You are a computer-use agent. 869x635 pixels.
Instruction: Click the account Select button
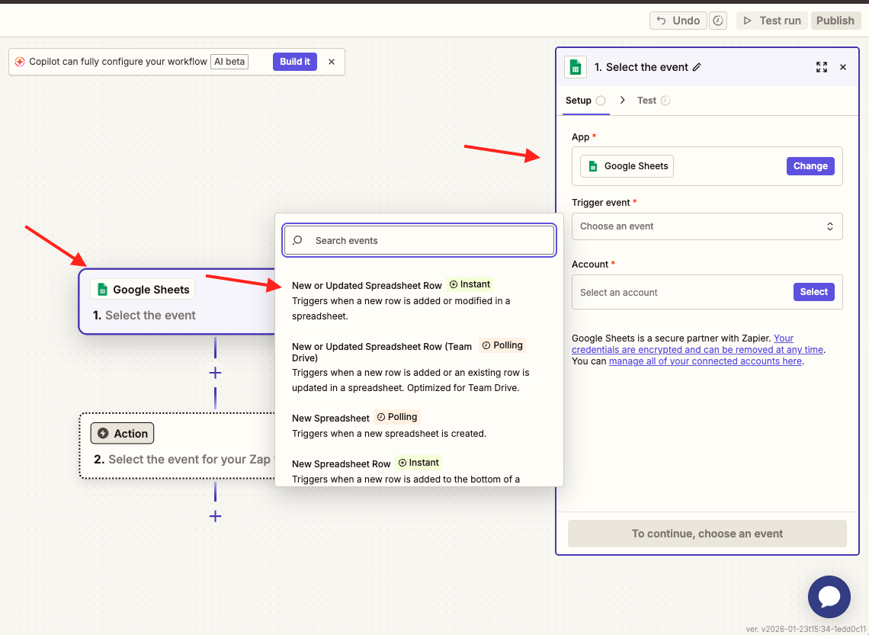813,292
